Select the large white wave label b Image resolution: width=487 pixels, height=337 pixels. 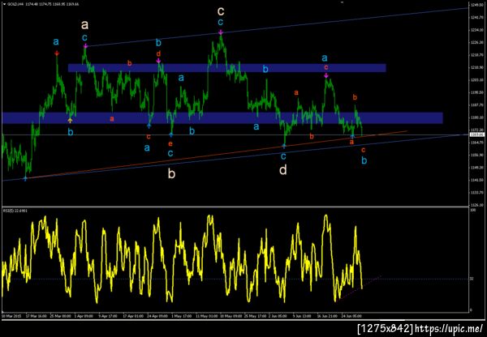171,173
